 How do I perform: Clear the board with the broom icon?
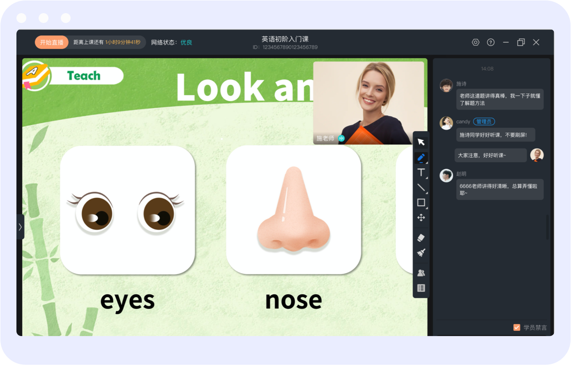pos(421,253)
